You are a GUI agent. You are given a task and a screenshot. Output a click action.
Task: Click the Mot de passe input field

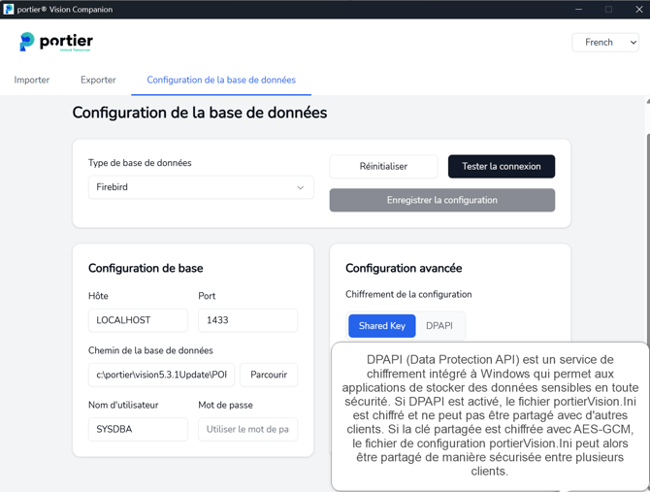click(248, 429)
